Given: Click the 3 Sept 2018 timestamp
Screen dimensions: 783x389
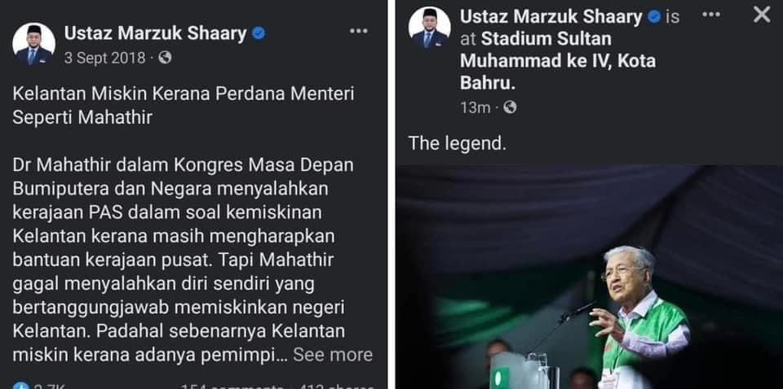Looking at the screenshot, I should [105, 59].
